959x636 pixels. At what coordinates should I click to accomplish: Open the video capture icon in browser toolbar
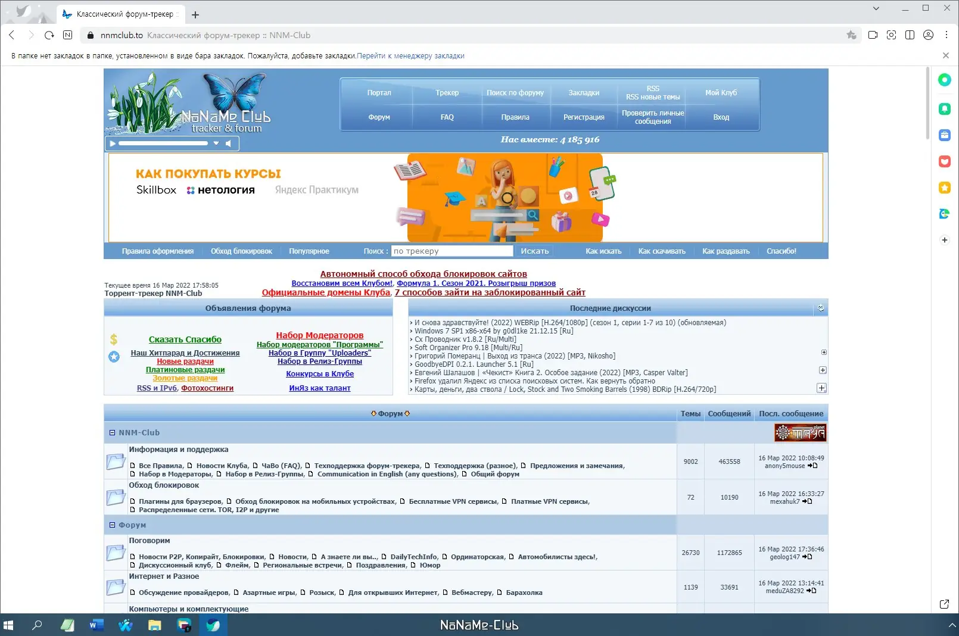tap(873, 35)
